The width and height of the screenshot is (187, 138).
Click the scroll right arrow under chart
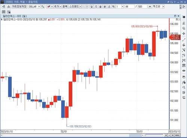(142, 135)
